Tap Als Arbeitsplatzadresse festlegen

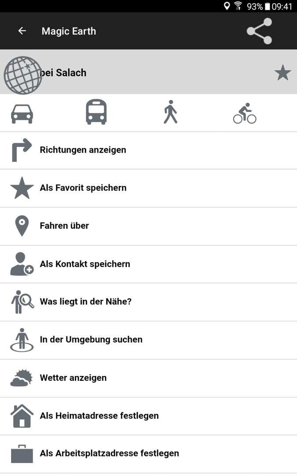(x=149, y=454)
